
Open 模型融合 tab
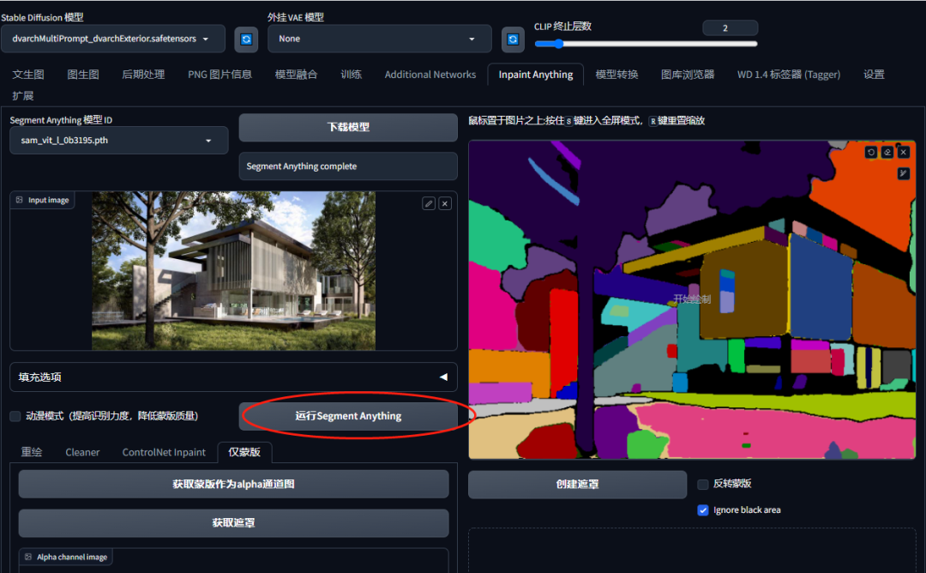tap(297, 75)
